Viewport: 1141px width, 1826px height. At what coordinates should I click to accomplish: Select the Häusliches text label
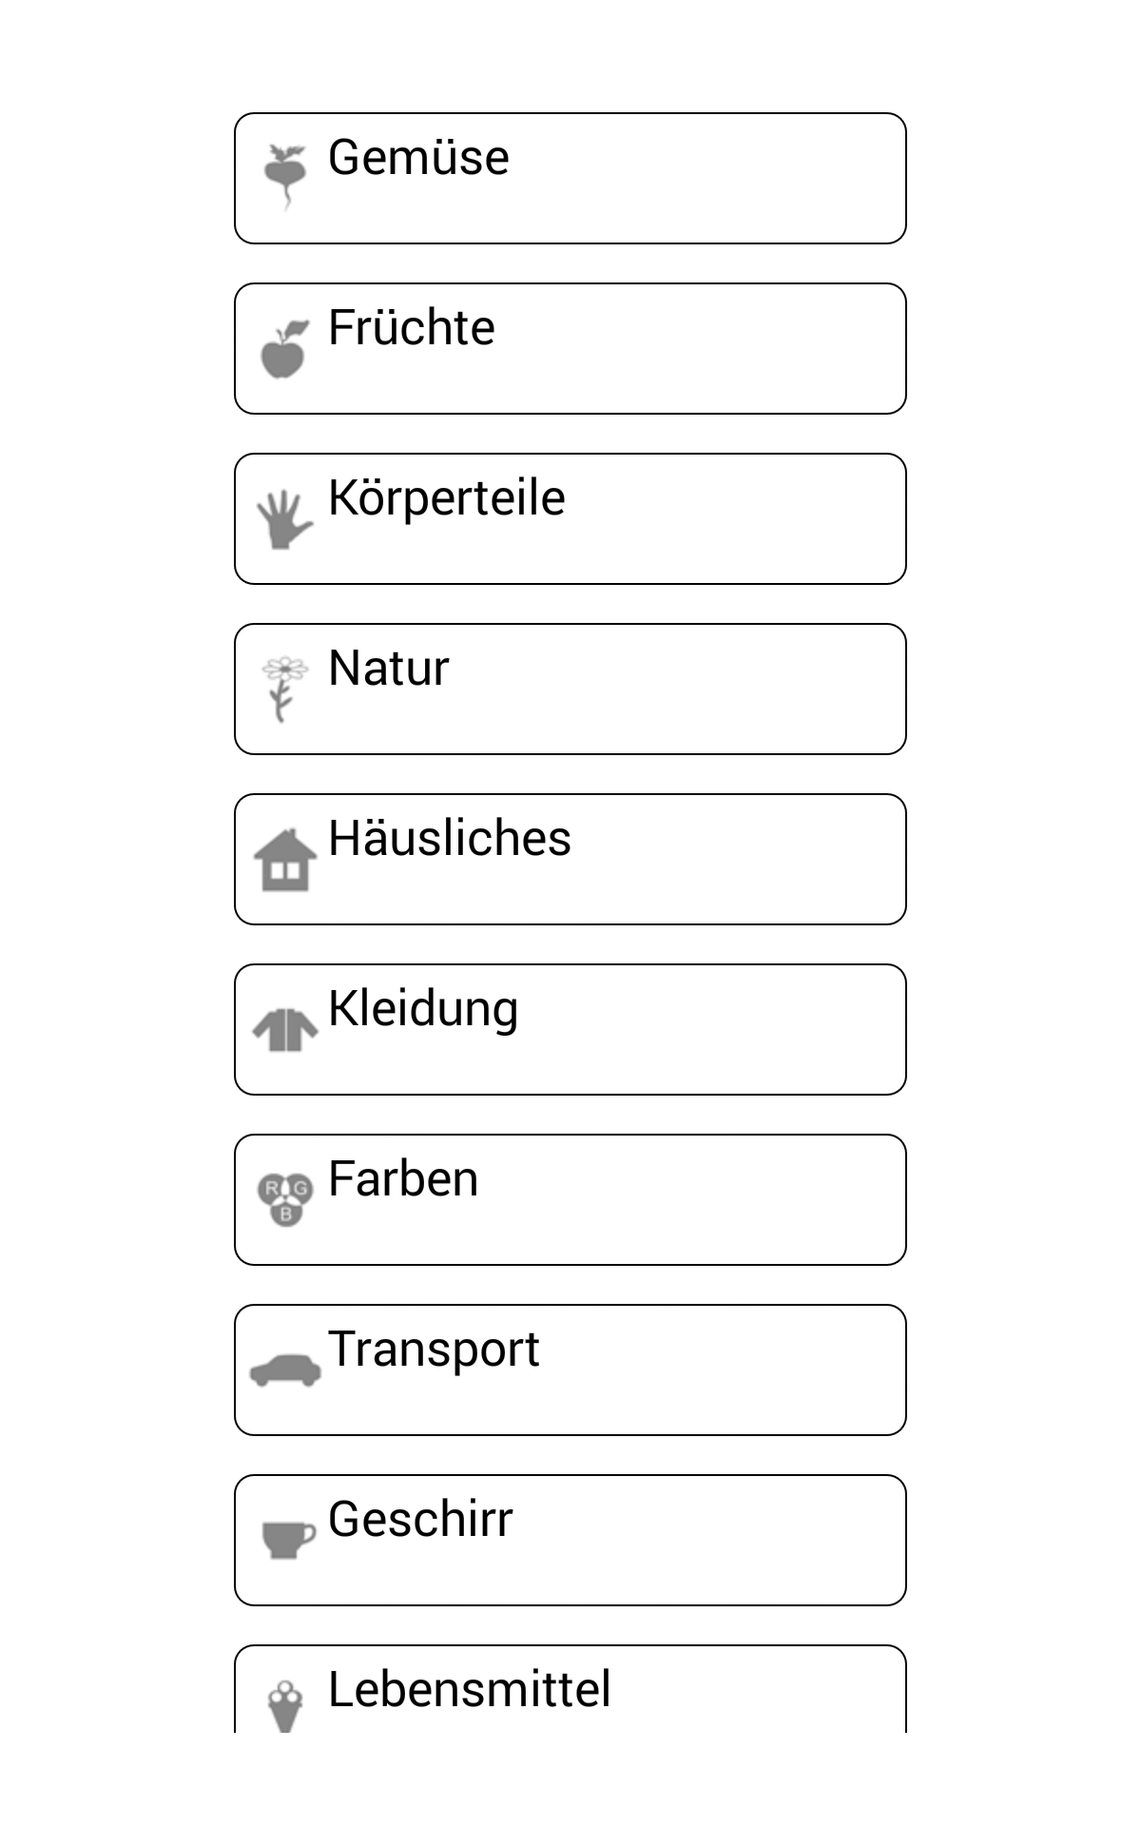pyautogui.click(x=449, y=839)
